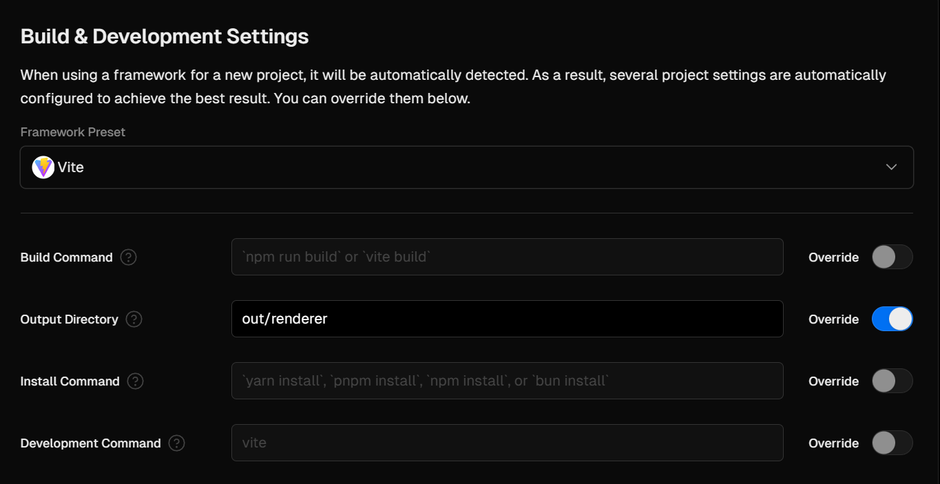Click the Override label beside Install Command
This screenshot has height=484, width=940.
coord(833,381)
